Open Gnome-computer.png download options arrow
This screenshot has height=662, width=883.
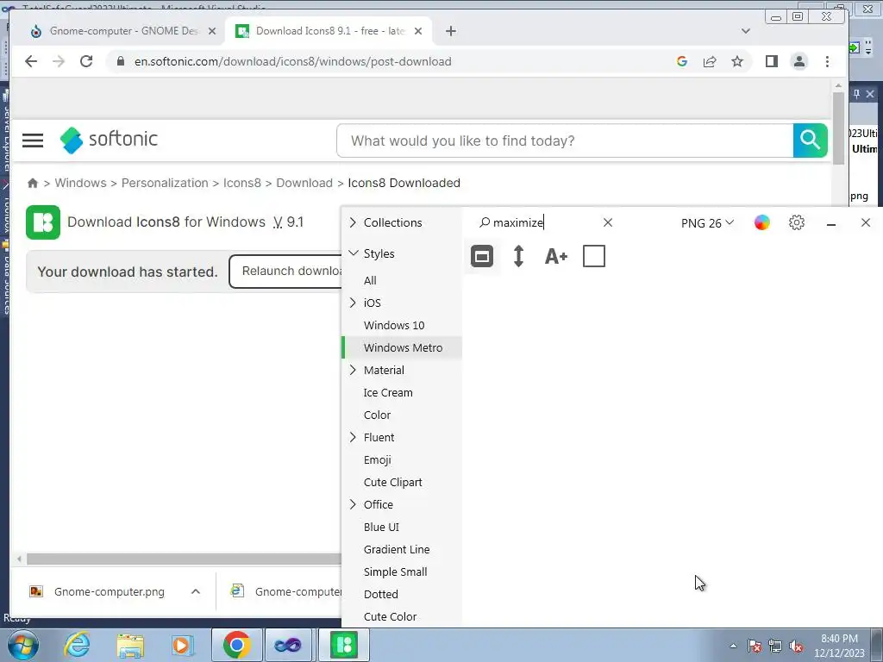click(x=196, y=591)
